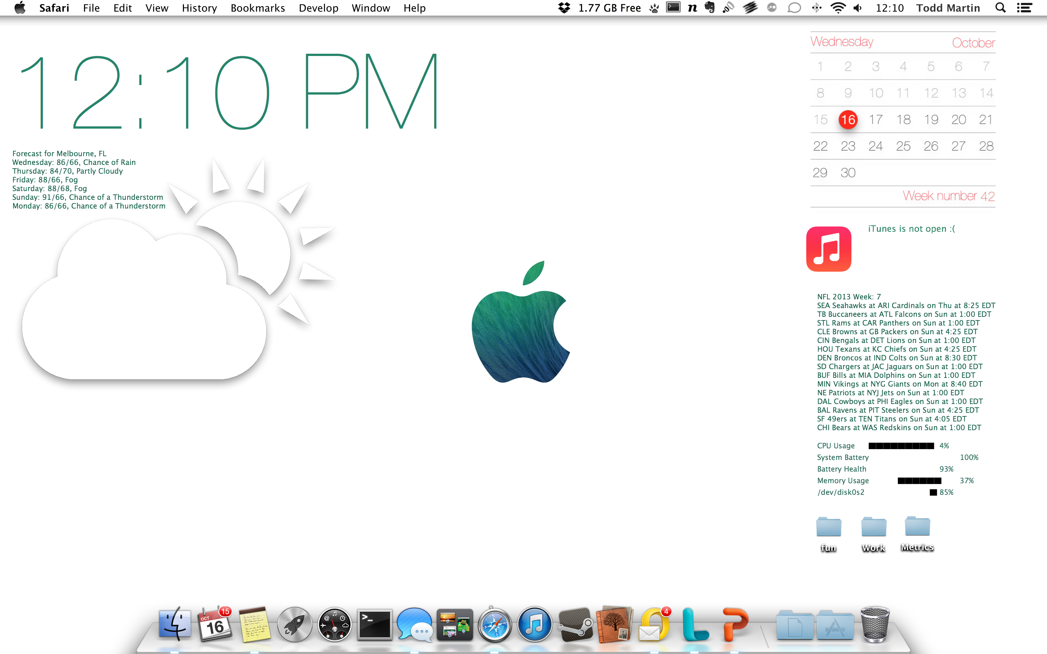1047x654 pixels.
Task: Open Spotlight search magnifier
Action: [x=1000, y=8]
